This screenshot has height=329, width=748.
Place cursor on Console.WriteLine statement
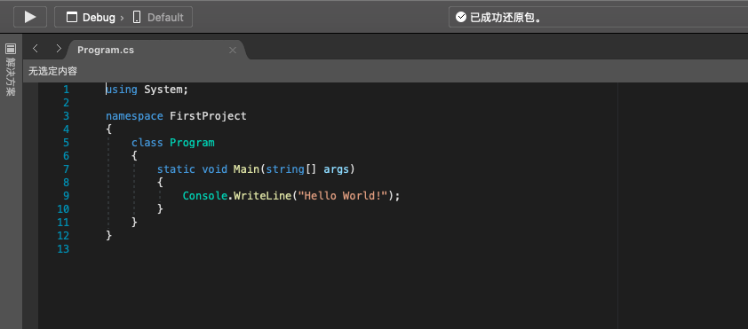point(291,196)
